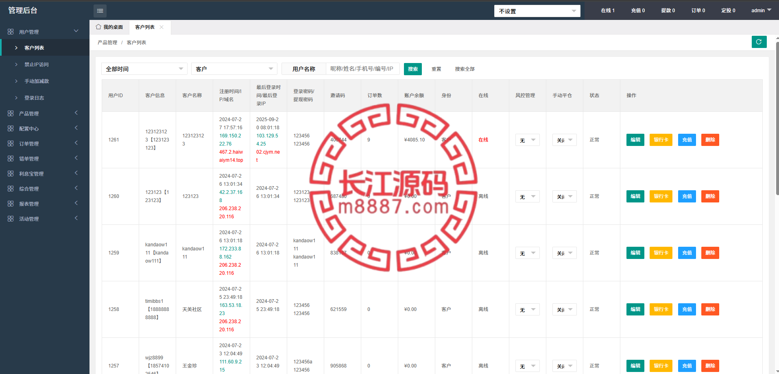The height and width of the screenshot is (374, 779).
Task: Open the 不设置 dropdown in the header
Action: pyautogui.click(x=537, y=11)
